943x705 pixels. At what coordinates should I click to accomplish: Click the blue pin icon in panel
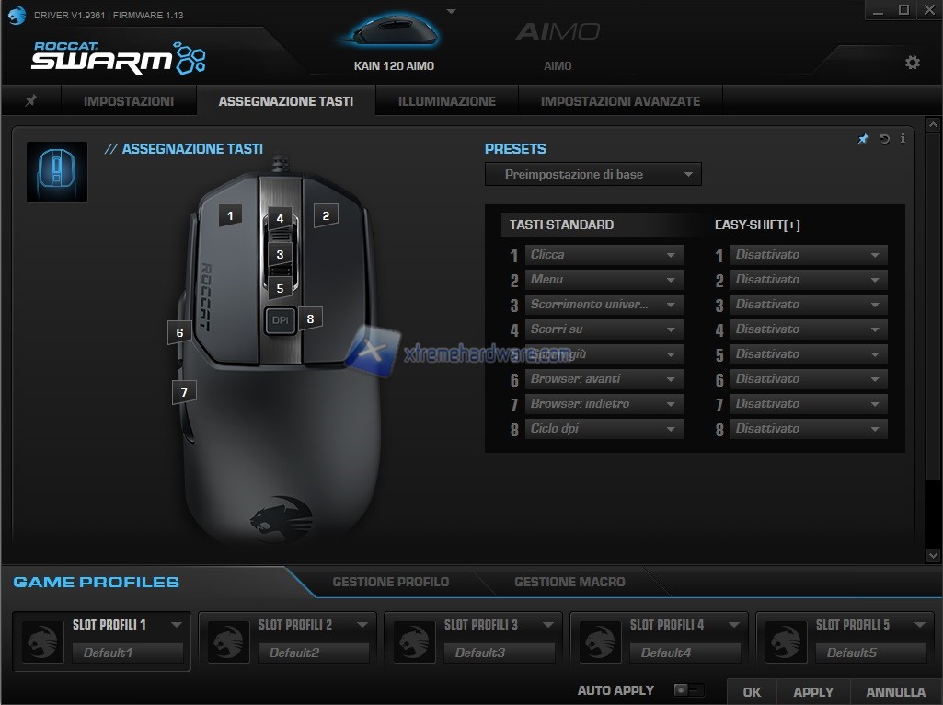click(x=863, y=139)
